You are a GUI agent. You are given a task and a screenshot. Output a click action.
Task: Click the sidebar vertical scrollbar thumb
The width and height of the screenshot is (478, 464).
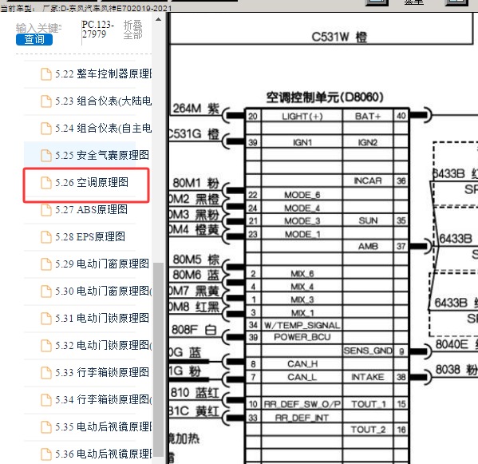[x=158, y=359]
